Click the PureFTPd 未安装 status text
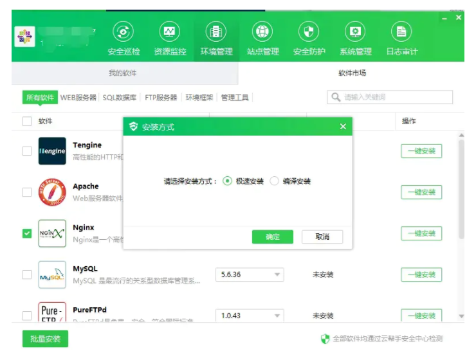The width and height of the screenshot is (476, 360). [323, 316]
